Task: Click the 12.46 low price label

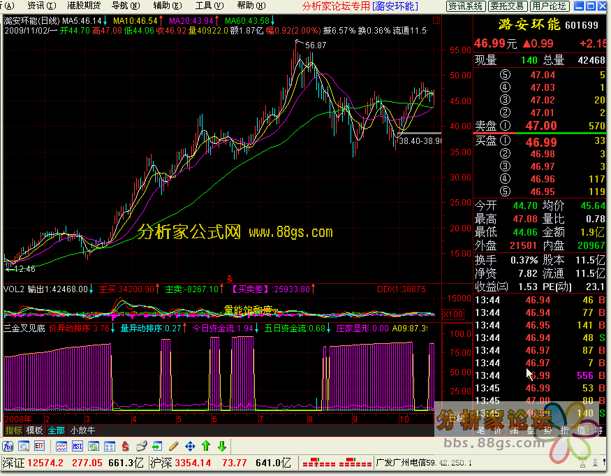Action: coord(24,269)
